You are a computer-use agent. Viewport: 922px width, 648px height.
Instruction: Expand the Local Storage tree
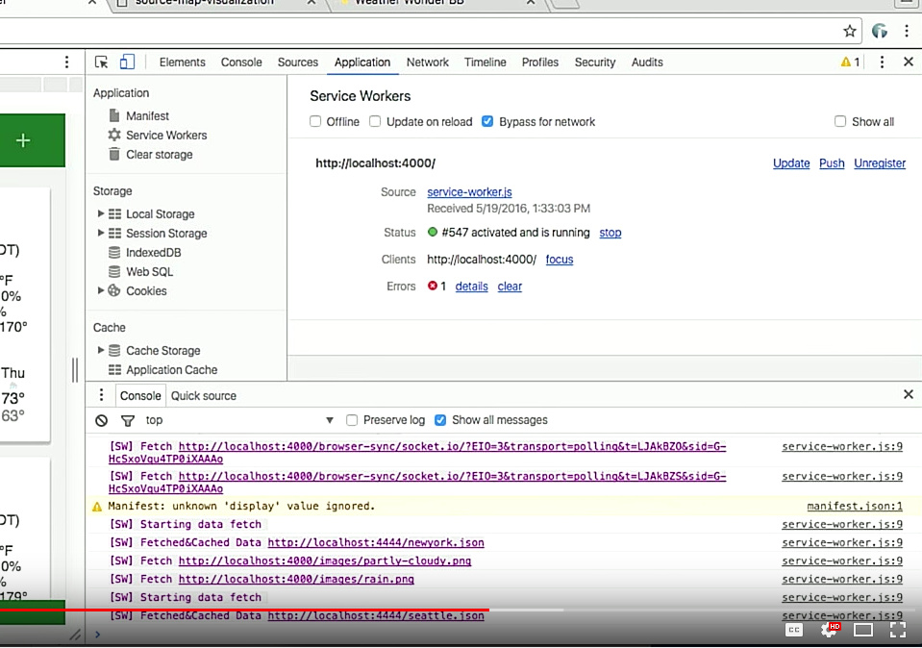[101, 213]
